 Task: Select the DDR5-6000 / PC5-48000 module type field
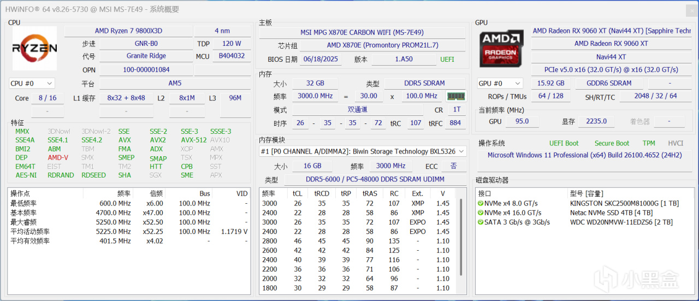click(374, 179)
